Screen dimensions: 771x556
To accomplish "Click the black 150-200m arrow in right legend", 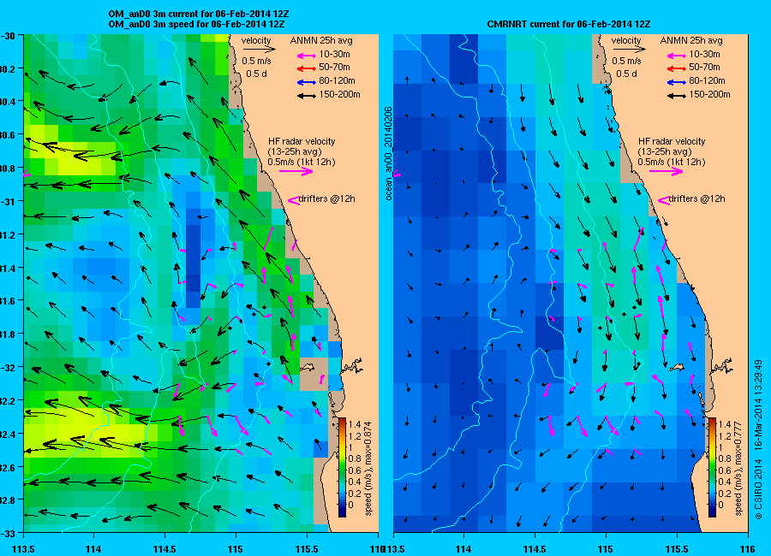I will click(x=677, y=96).
